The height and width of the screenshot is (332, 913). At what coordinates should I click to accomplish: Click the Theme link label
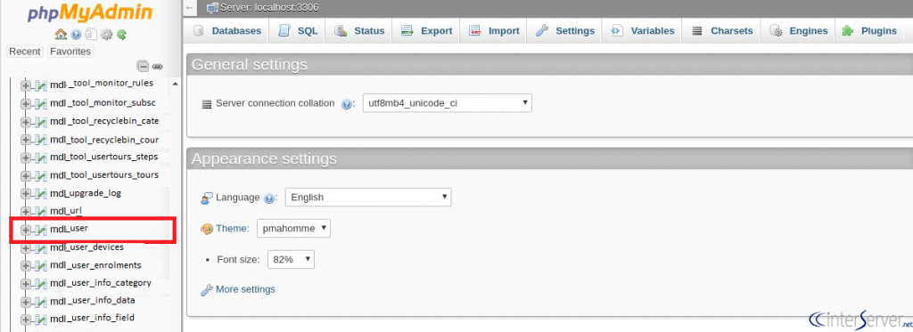point(233,229)
